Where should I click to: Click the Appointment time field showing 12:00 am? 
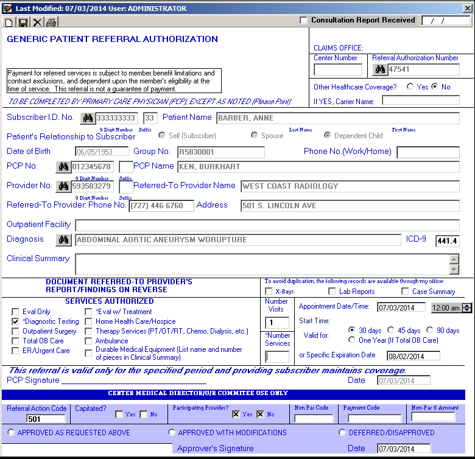point(448,308)
